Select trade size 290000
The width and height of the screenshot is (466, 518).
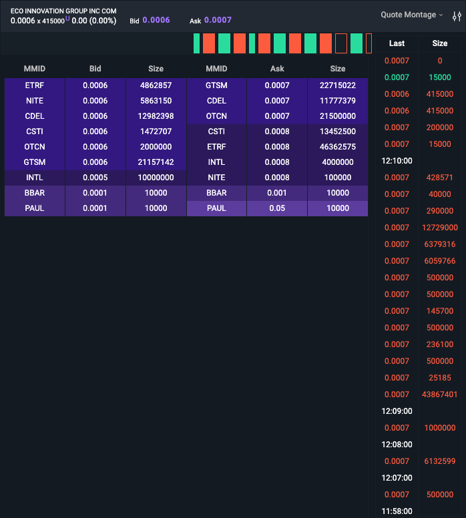[439, 211]
